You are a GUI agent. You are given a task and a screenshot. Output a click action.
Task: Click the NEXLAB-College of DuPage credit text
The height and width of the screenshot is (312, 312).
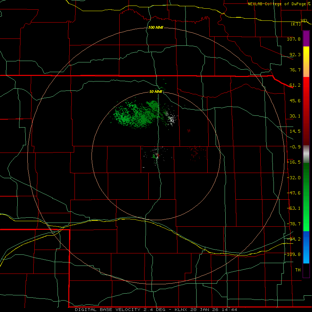tap(277, 4)
